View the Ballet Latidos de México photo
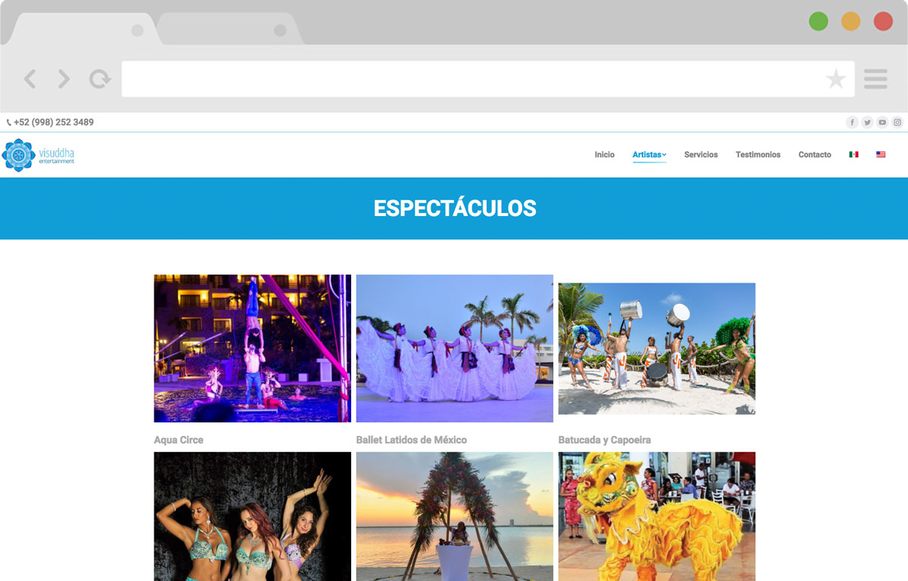The image size is (908, 581). [455, 348]
